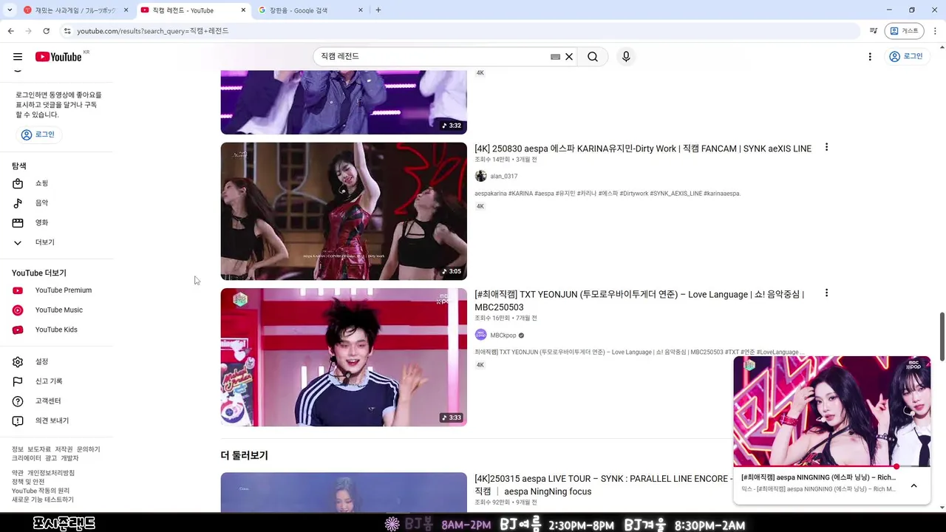Click the top-right 로그인 sign-in button
The image size is (946, 532).
tap(906, 56)
